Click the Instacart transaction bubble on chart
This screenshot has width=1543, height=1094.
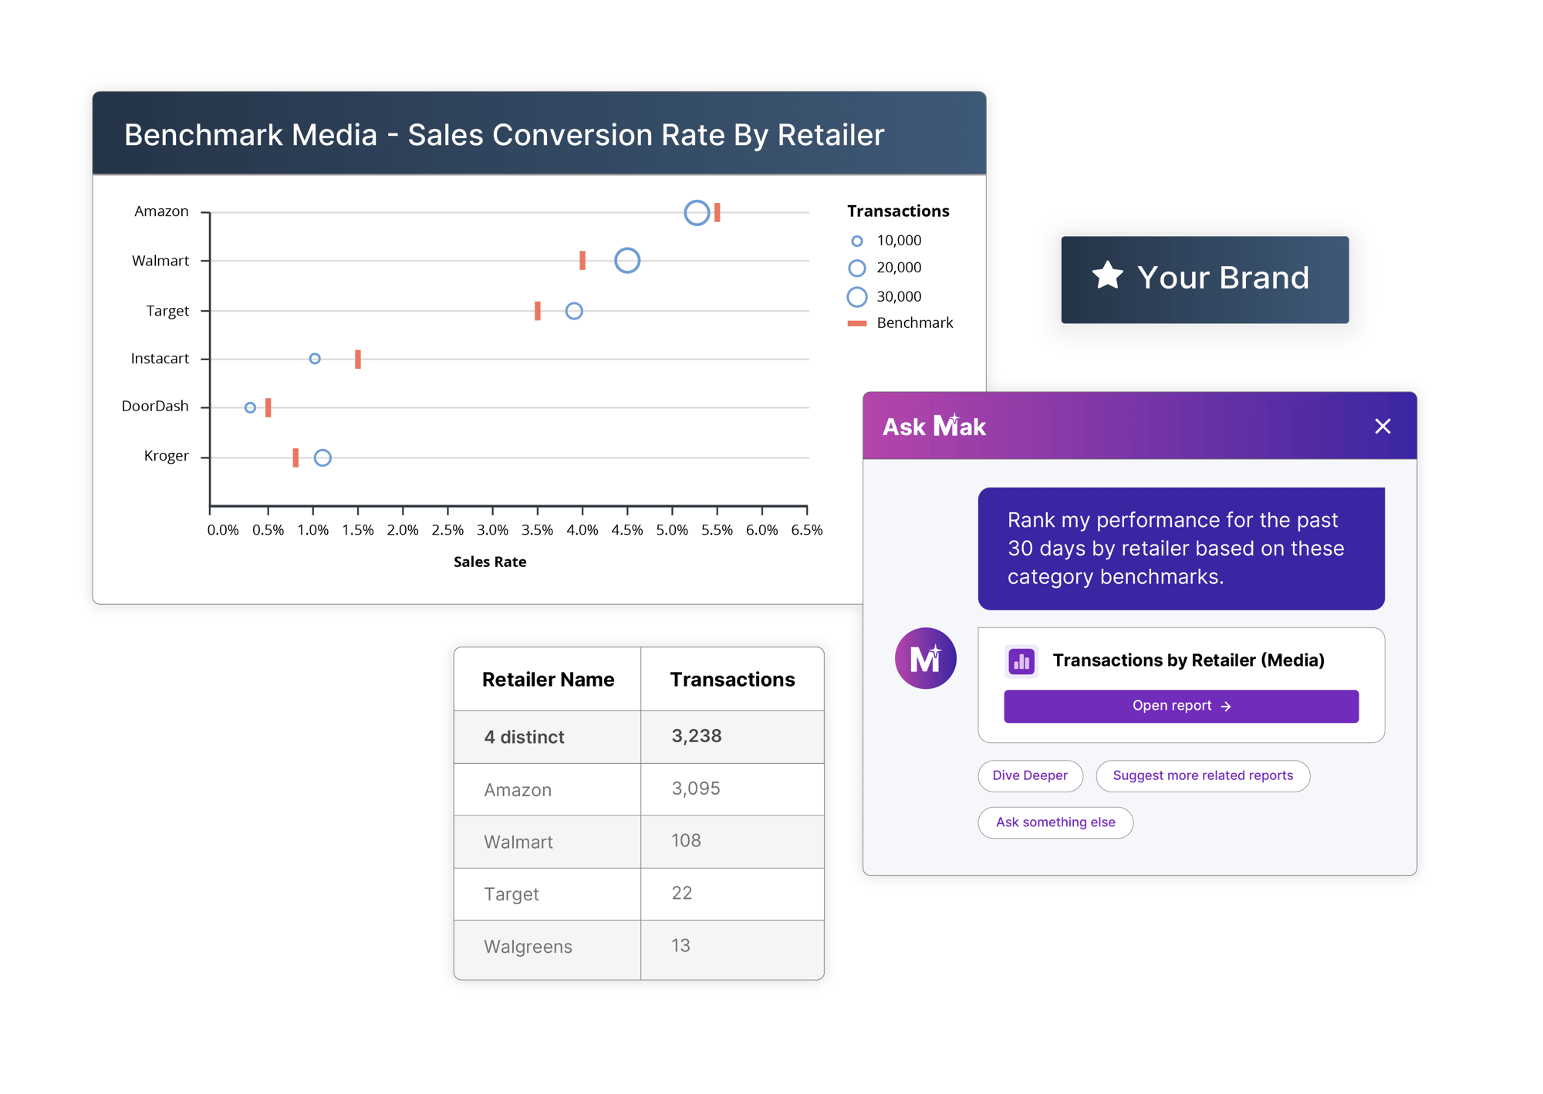pyautogui.click(x=315, y=359)
